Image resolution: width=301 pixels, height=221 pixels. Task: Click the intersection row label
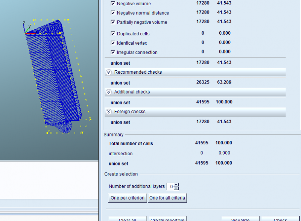coord(120,153)
